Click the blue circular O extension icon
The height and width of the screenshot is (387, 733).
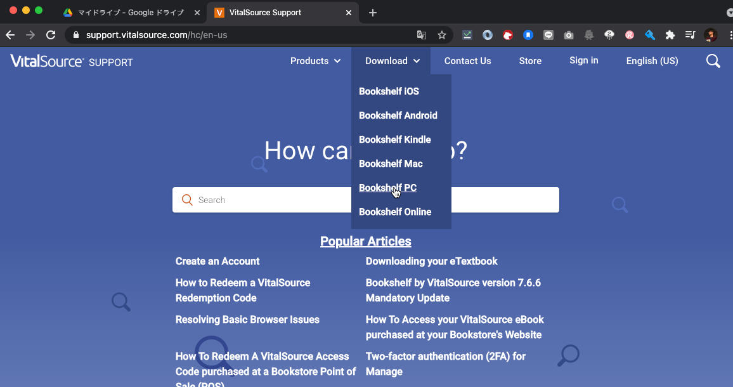[488, 35]
